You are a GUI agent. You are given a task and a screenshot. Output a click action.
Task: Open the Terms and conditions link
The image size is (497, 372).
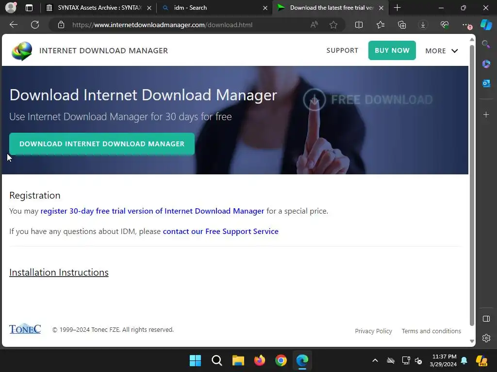pos(431,331)
